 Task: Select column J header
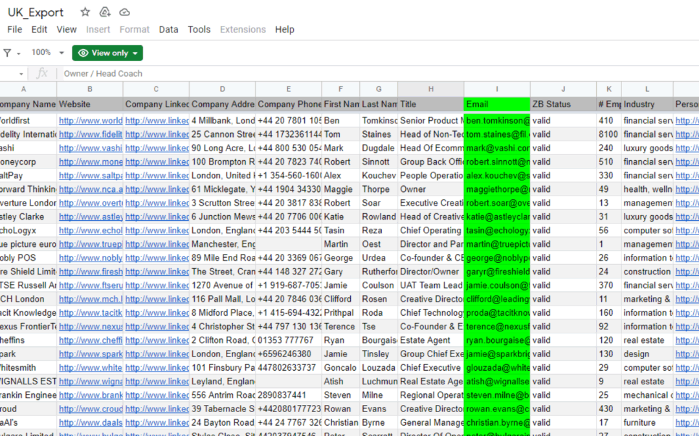point(563,89)
